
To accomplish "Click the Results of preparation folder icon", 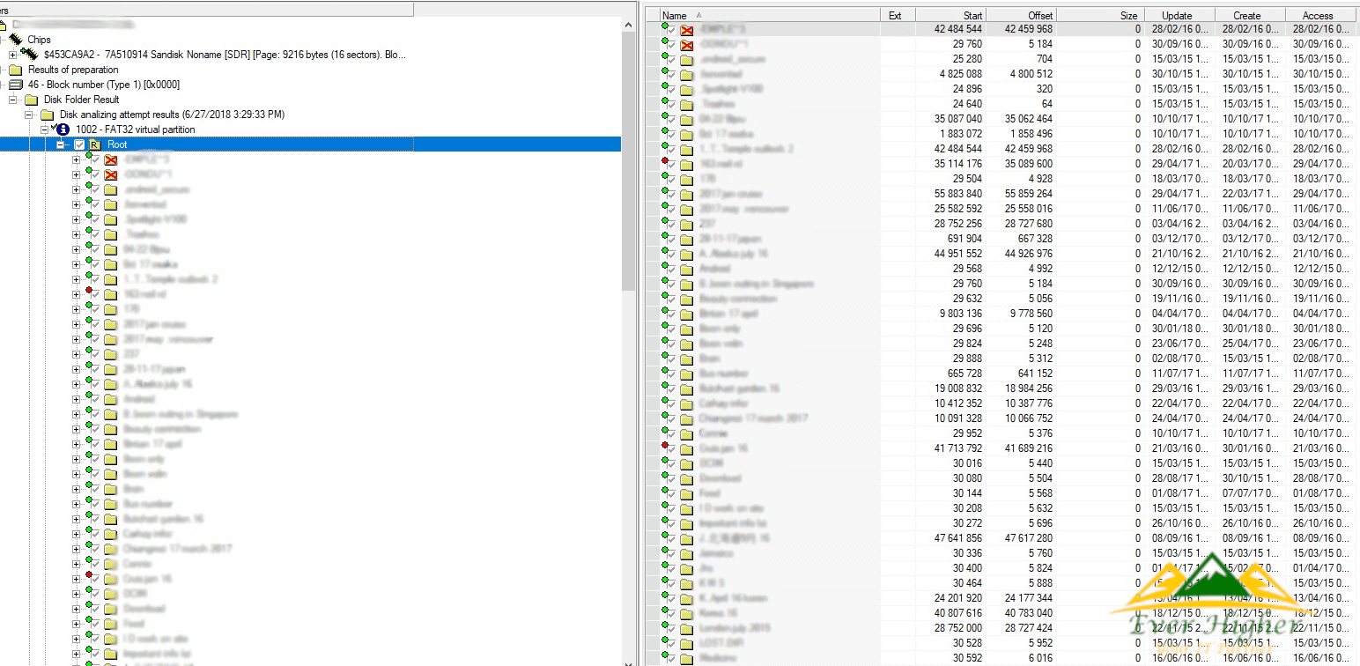I will coord(15,70).
